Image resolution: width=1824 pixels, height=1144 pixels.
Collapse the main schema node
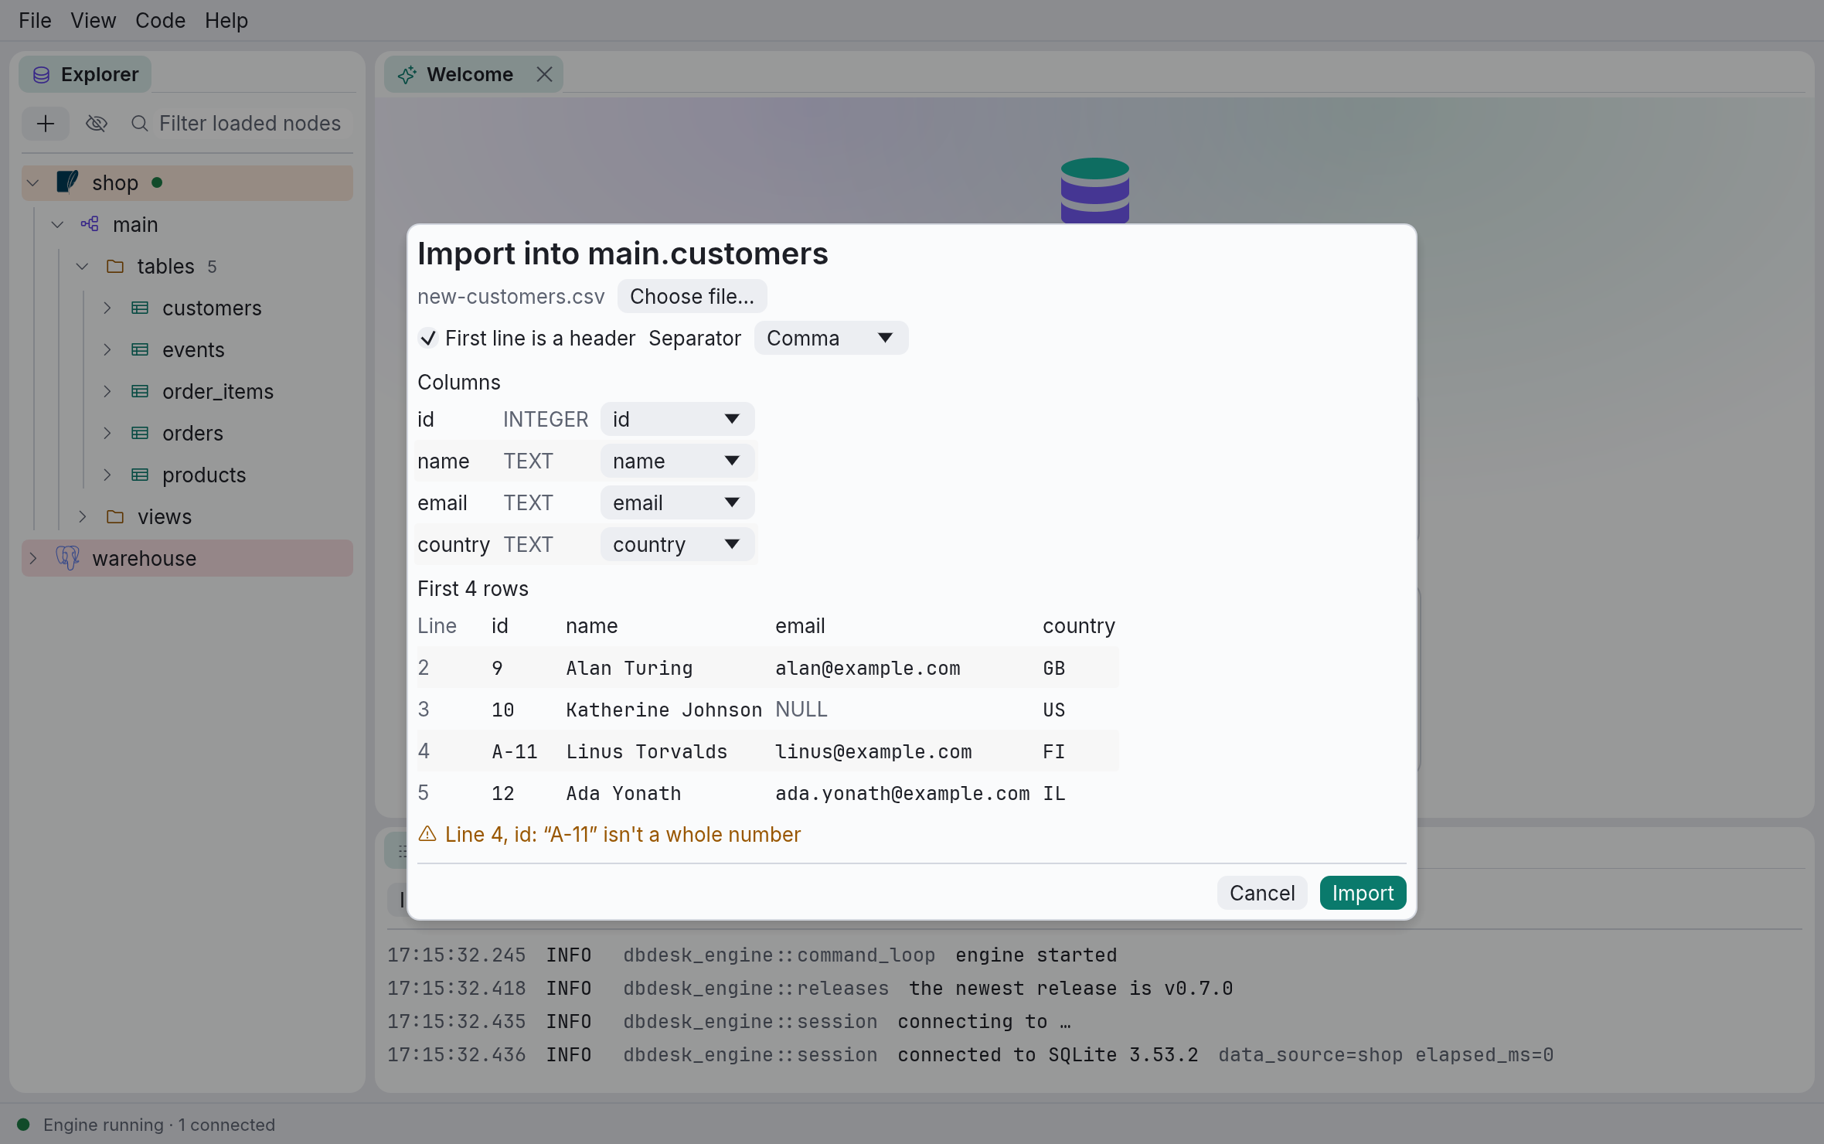[x=57, y=224]
